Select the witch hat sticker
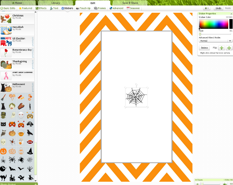233x185 pixels. [30, 151]
